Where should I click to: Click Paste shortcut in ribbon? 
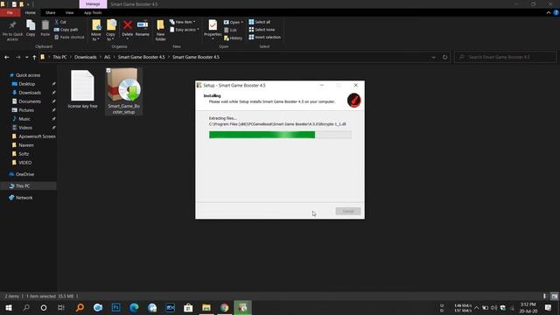coord(69,37)
